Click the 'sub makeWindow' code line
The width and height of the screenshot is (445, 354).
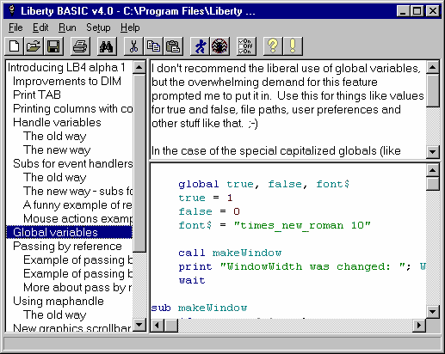click(x=199, y=308)
